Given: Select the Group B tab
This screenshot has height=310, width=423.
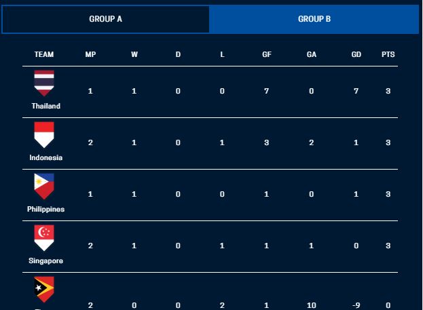Looking at the screenshot, I should tap(314, 19).
